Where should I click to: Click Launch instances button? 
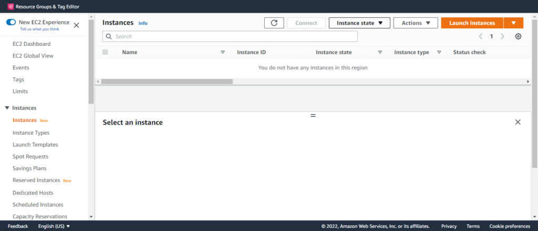(x=472, y=23)
